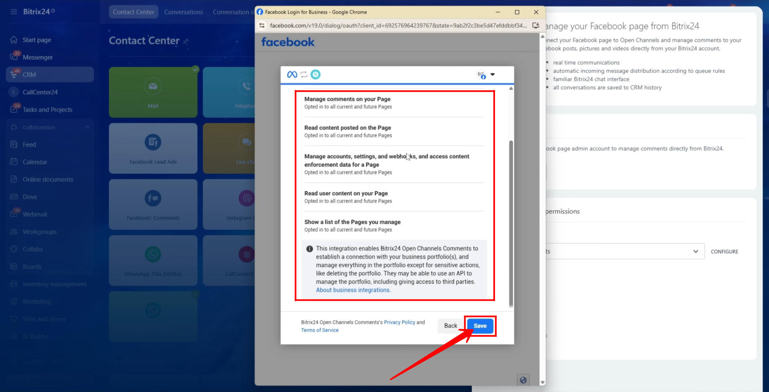
Task: Open the WhatsApp Zilla (WABA) tile
Action: click(x=153, y=260)
